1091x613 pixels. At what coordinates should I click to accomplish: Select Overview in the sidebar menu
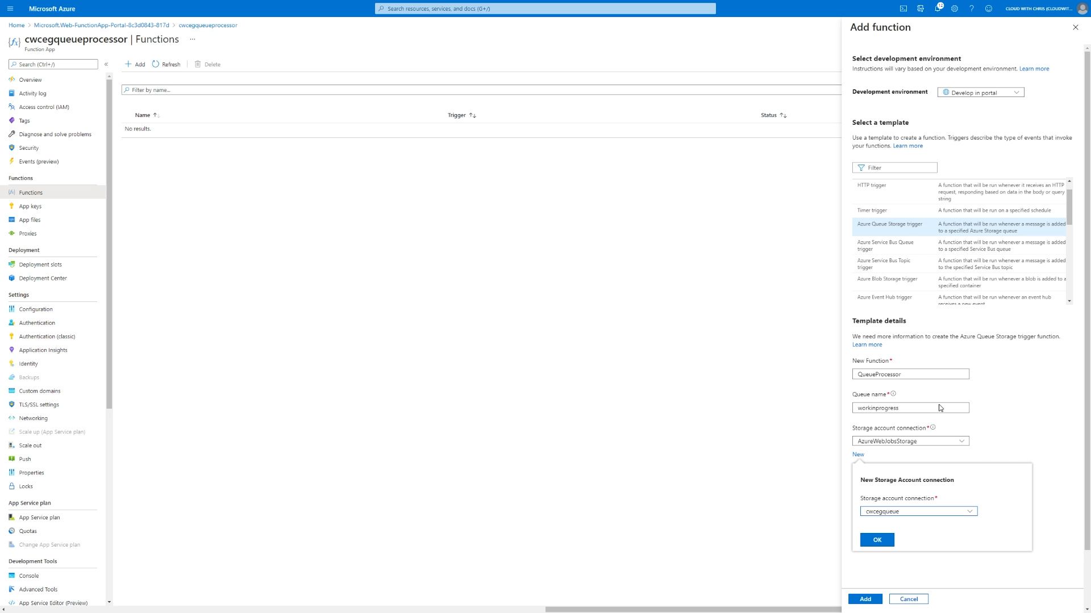(30, 79)
